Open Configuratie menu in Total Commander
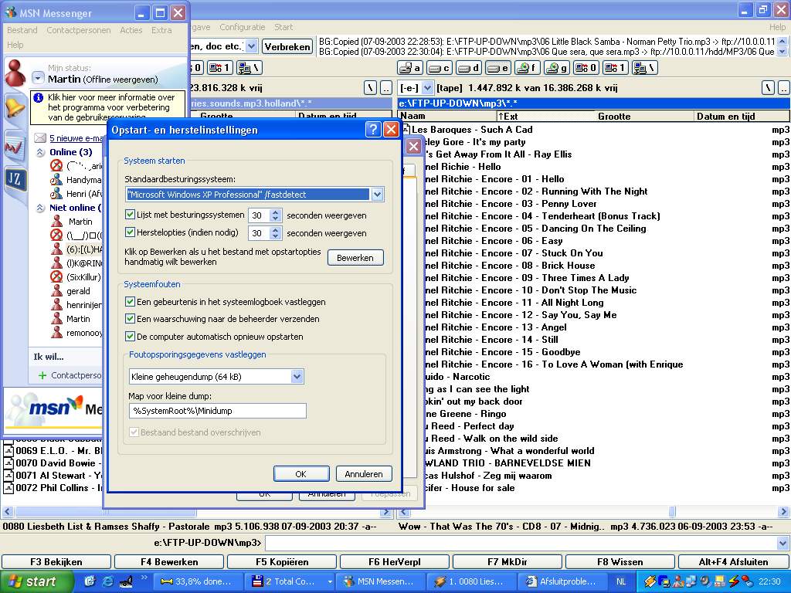 tap(242, 27)
